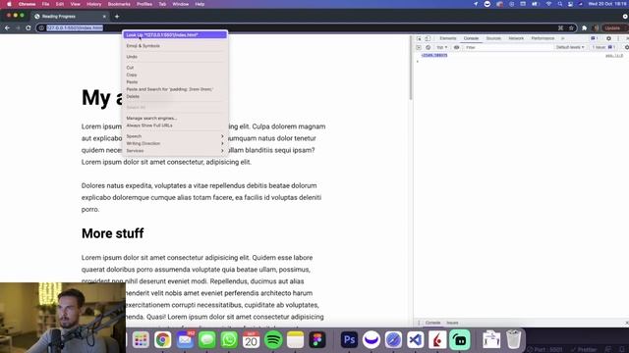629x353 pixels.
Task: Switch to the Performance DevTools tab
Action: 543,38
